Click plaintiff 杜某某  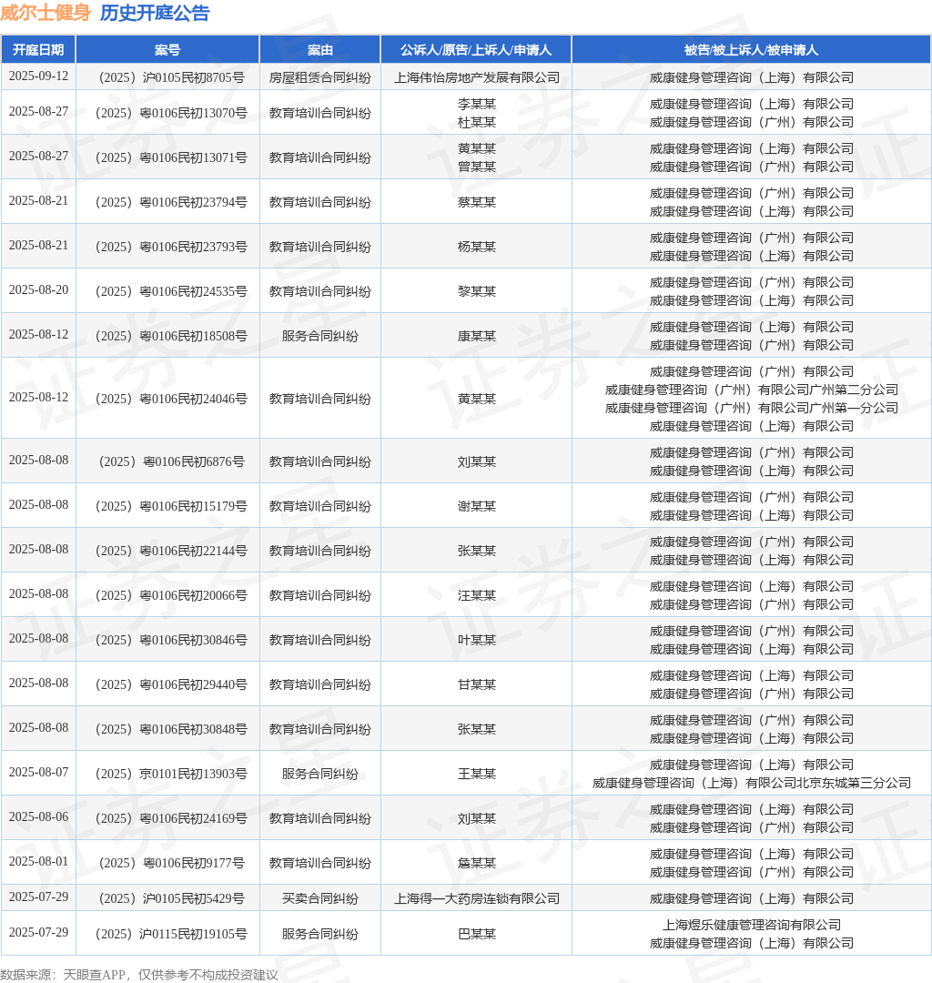pos(476,122)
